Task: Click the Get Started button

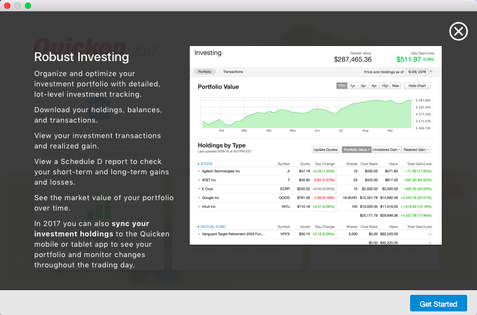Action: (438, 304)
